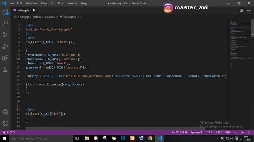Click Task View icon in taskbar
The height and width of the screenshot is (142, 254).
pyautogui.click(x=77, y=138)
